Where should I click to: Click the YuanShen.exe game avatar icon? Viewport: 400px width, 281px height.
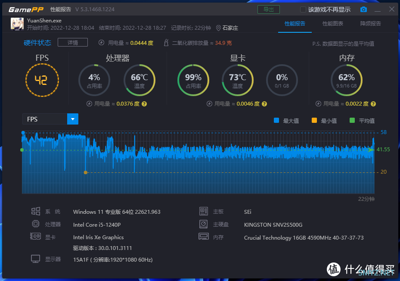pyautogui.click(x=17, y=24)
